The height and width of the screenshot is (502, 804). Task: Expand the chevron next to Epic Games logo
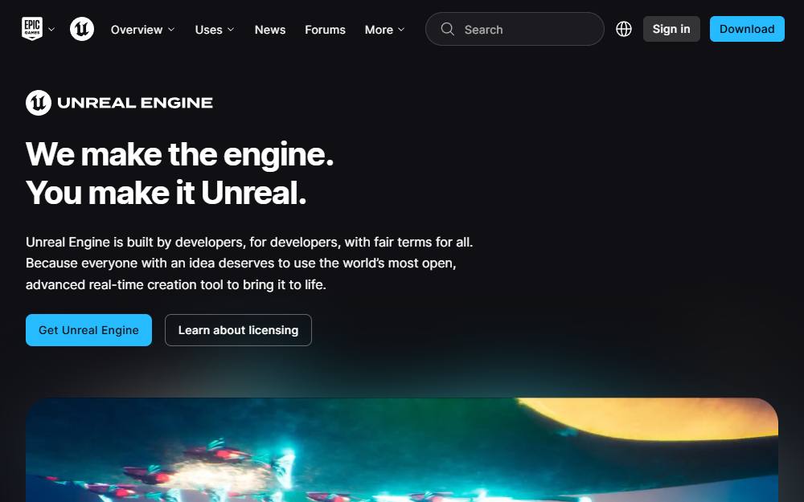point(51,29)
